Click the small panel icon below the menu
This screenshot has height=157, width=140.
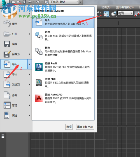point(3,136)
